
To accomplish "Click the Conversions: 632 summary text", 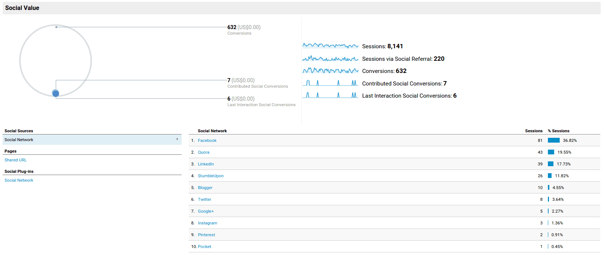I will coord(384,71).
